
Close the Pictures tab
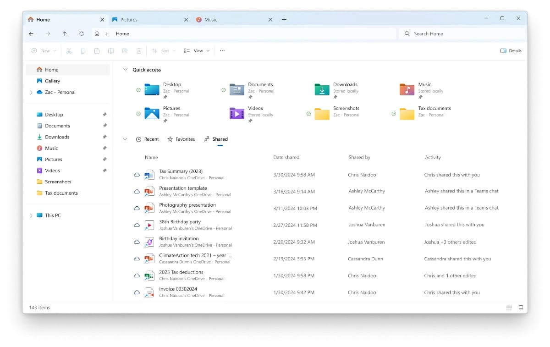(x=186, y=20)
